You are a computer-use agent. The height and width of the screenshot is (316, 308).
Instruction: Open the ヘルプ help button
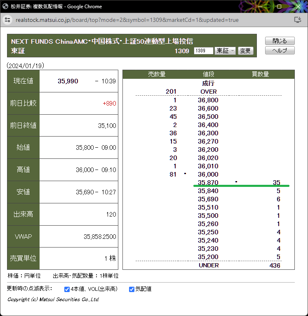click(280, 50)
